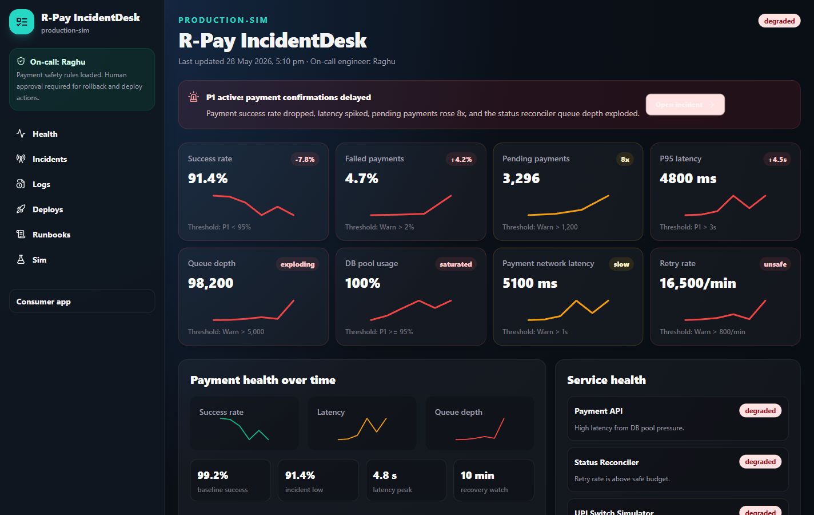Click the Threshold: P1 < 95% text
The width and height of the screenshot is (814, 515).
(220, 227)
